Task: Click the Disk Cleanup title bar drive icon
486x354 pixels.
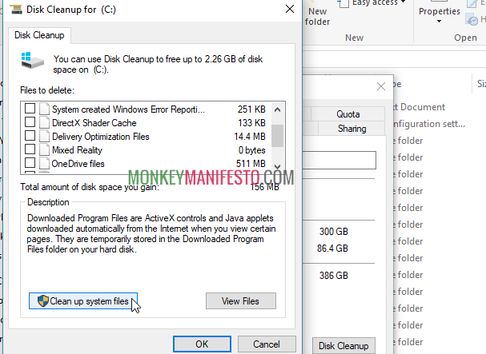Action: (x=16, y=10)
